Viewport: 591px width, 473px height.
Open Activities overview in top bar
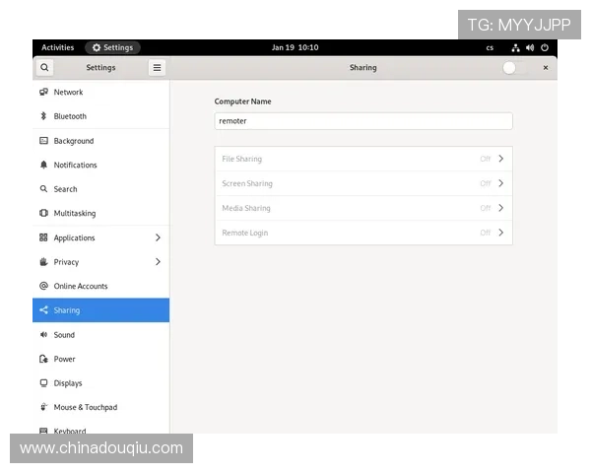(x=57, y=47)
